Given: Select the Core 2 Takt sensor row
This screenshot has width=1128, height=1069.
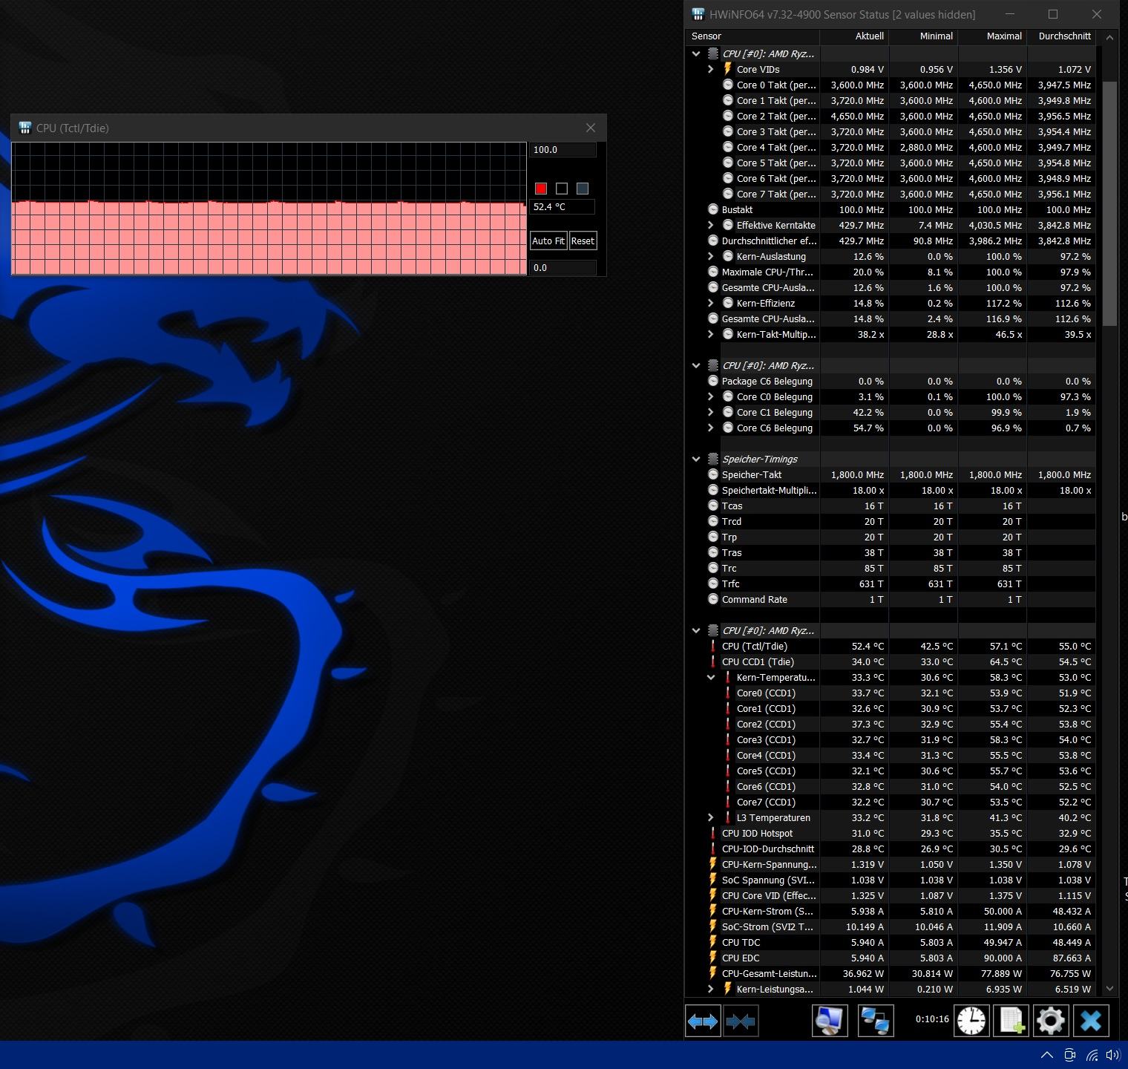Looking at the screenshot, I should [x=891, y=116].
